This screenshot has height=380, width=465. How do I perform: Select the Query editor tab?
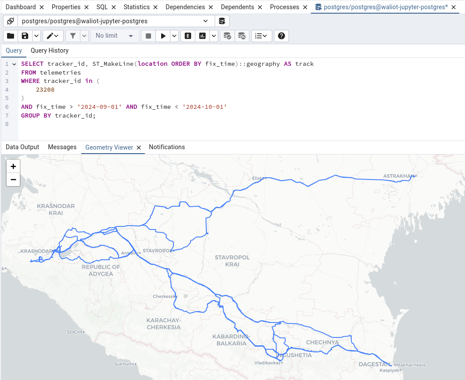pyautogui.click(x=14, y=50)
